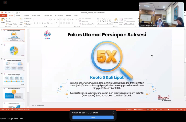Open the SLIDE SHOW ribbon tab

click(59, 16)
